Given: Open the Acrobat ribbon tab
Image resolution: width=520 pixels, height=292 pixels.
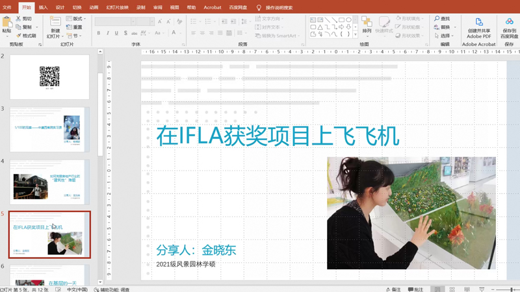Looking at the screenshot, I should 213,7.
